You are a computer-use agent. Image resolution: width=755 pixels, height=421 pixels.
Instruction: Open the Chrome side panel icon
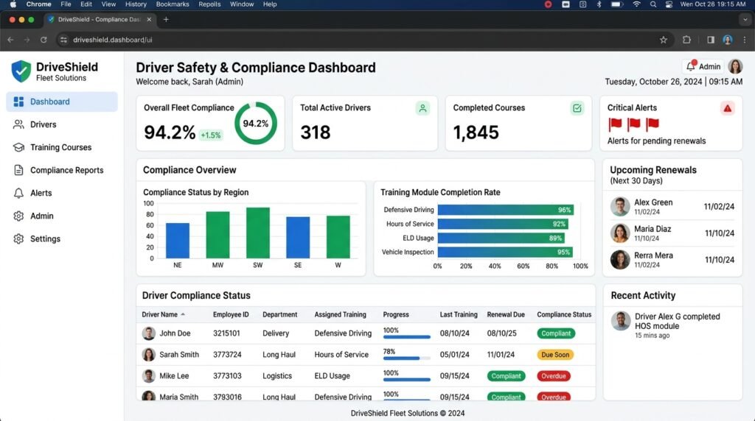point(711,40)
